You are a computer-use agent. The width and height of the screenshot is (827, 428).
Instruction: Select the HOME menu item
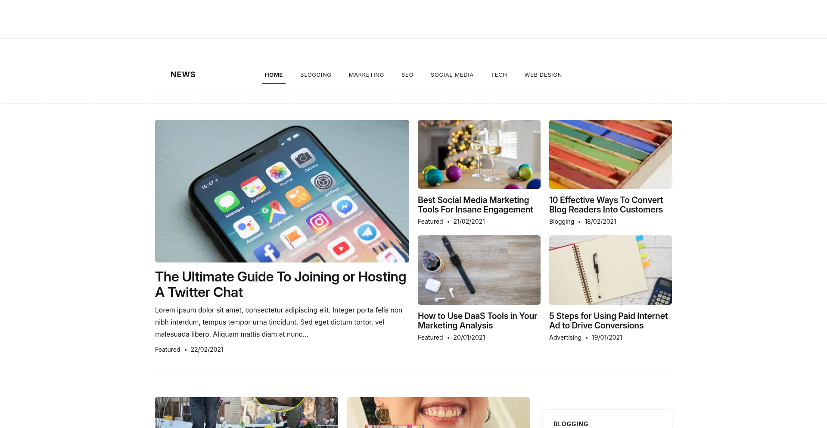pyautogui.click(x=274, y=75)
